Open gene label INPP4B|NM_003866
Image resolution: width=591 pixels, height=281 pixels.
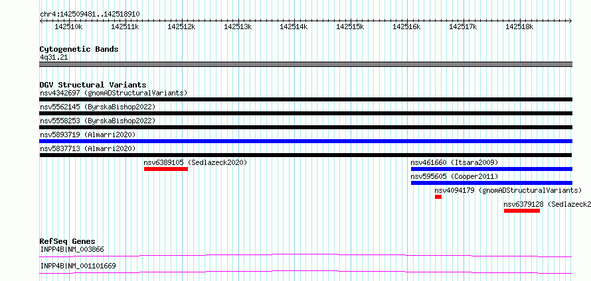pyautogui.click(x=72, y=249)
